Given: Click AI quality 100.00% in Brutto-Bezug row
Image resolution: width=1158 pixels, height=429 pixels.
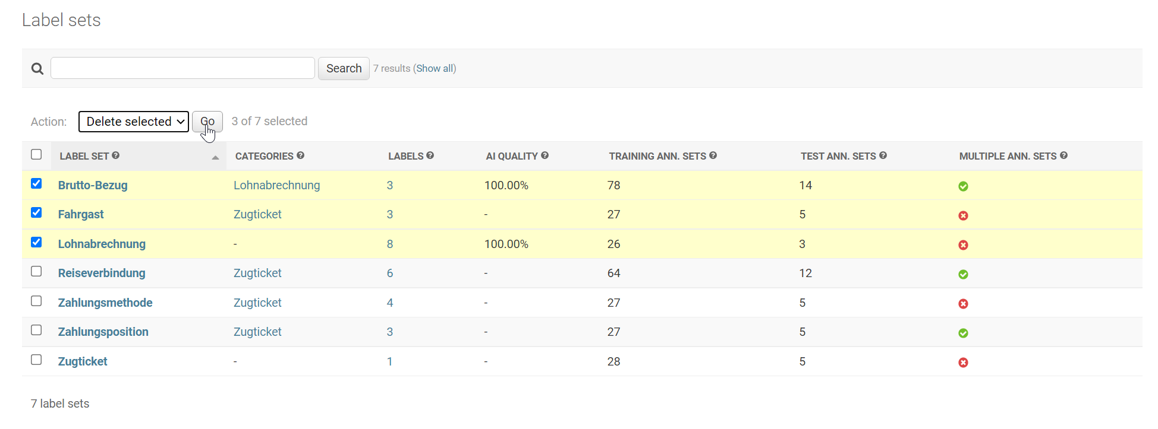Looking at the screenshot, I should 506,185.
